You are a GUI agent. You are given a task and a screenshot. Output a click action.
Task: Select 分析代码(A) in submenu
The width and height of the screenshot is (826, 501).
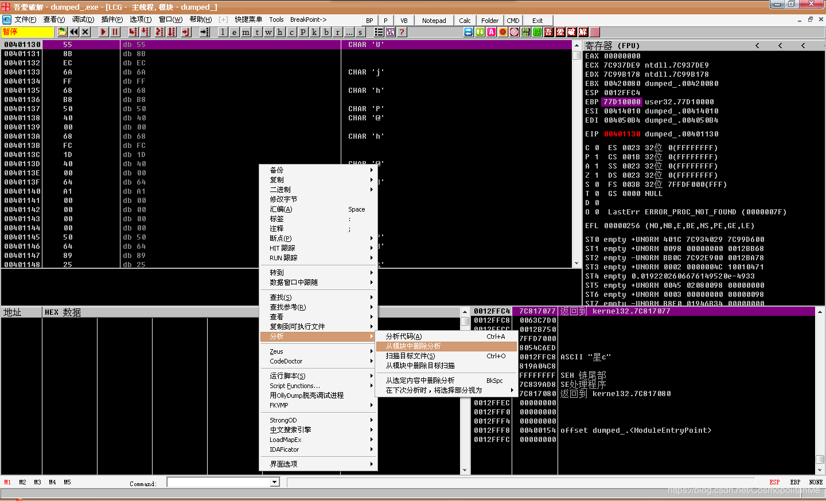click(447, 336)
